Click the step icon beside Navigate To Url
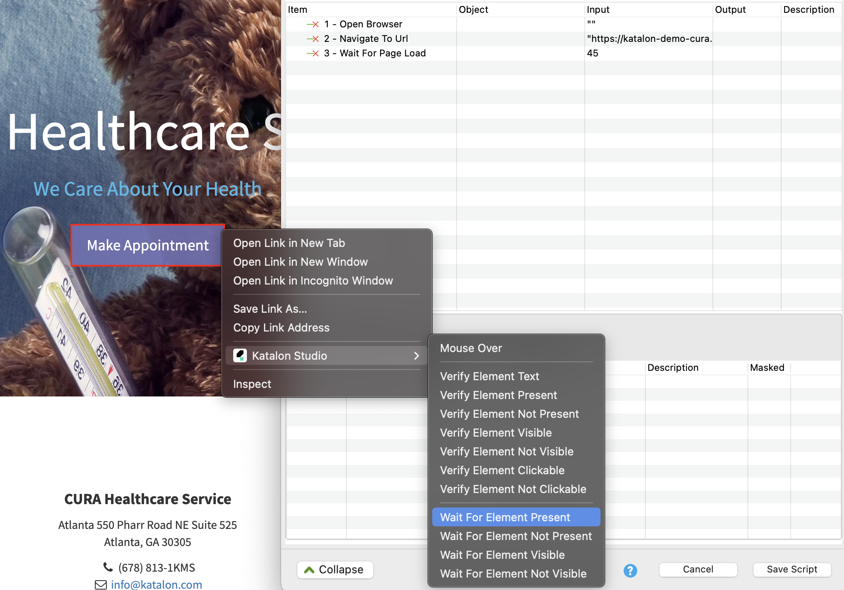The image size is (844, 590). [x=313, y=39]
